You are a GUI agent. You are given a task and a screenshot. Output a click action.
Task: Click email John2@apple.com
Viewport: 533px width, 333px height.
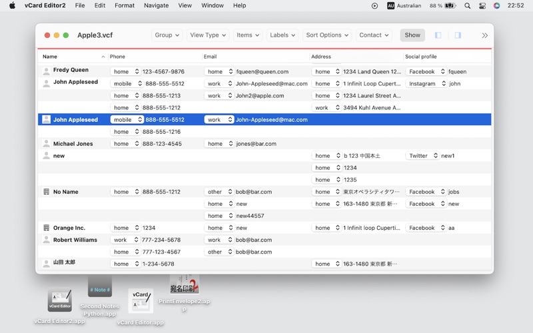point(260,95)
